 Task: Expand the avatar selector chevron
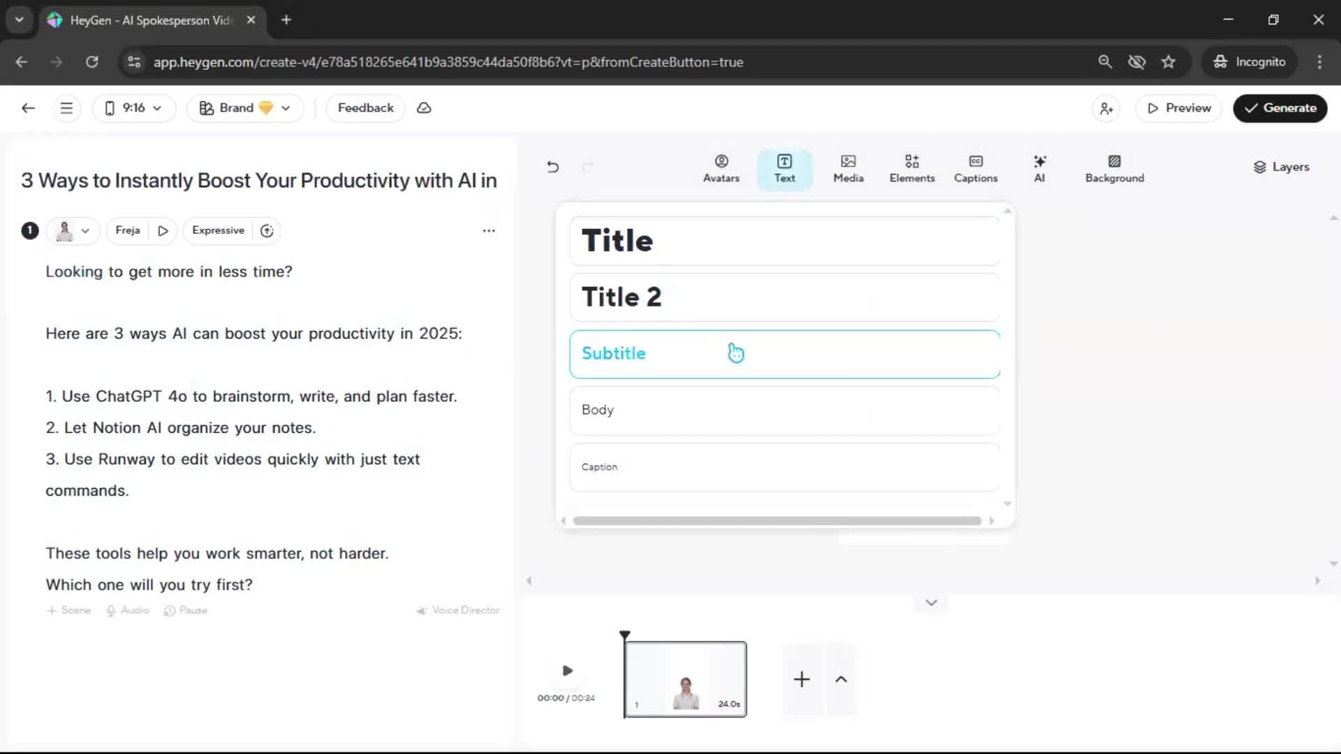tap(85, 230)
